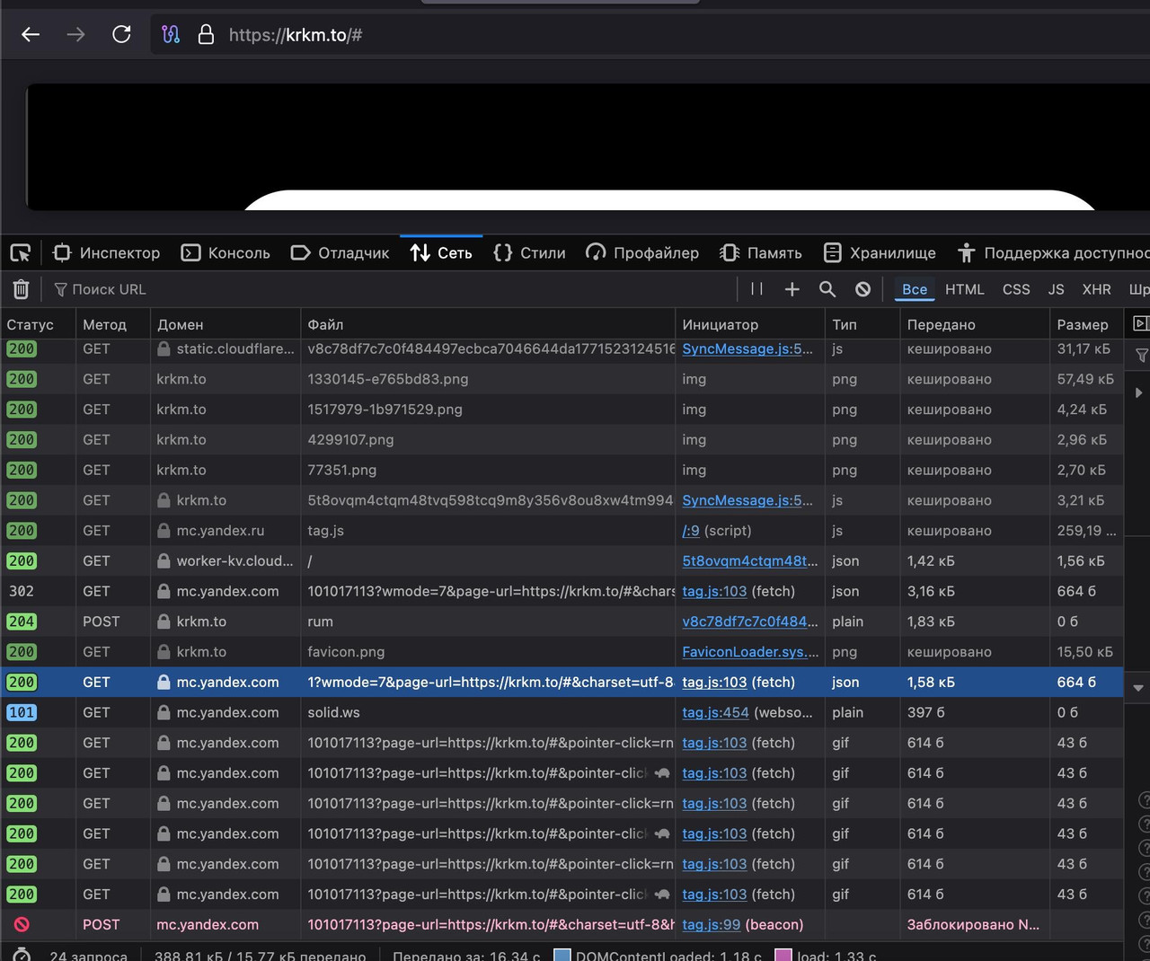This screenshot has width=1150, height=961.
Task: Clear network log with trash icon
Action: pos(21,289)
